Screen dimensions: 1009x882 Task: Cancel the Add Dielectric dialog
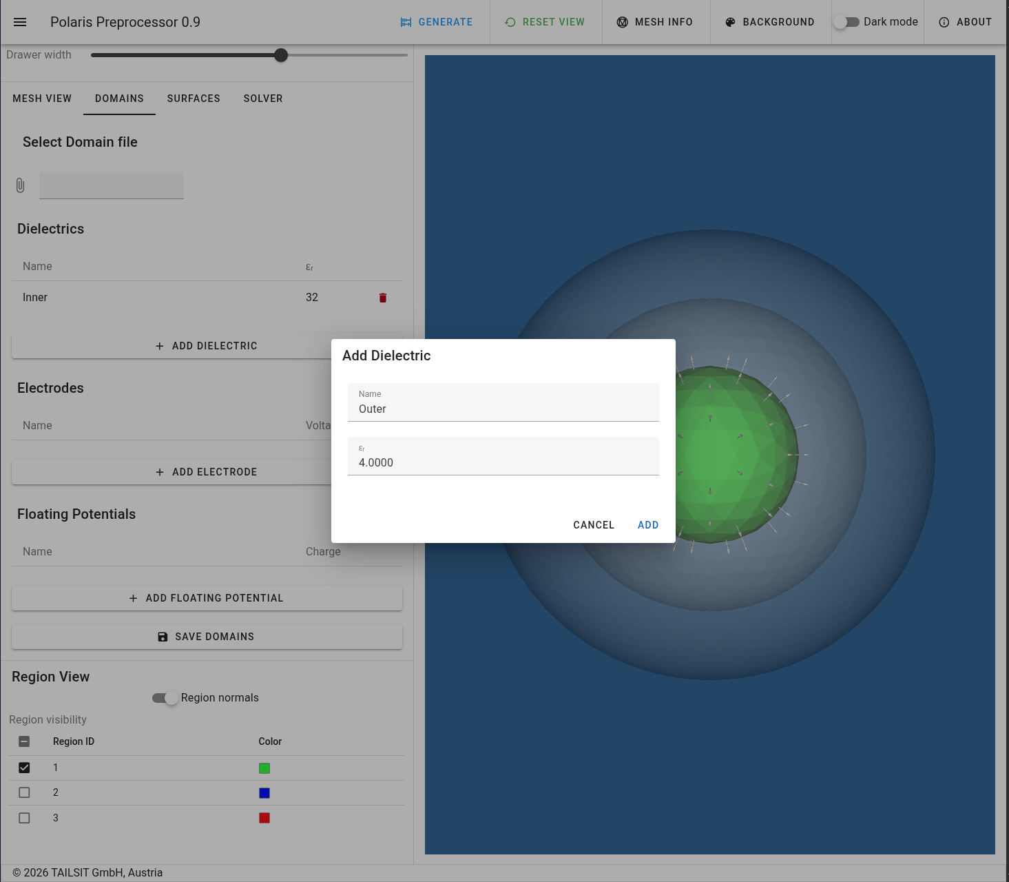(x=594, y=525)
